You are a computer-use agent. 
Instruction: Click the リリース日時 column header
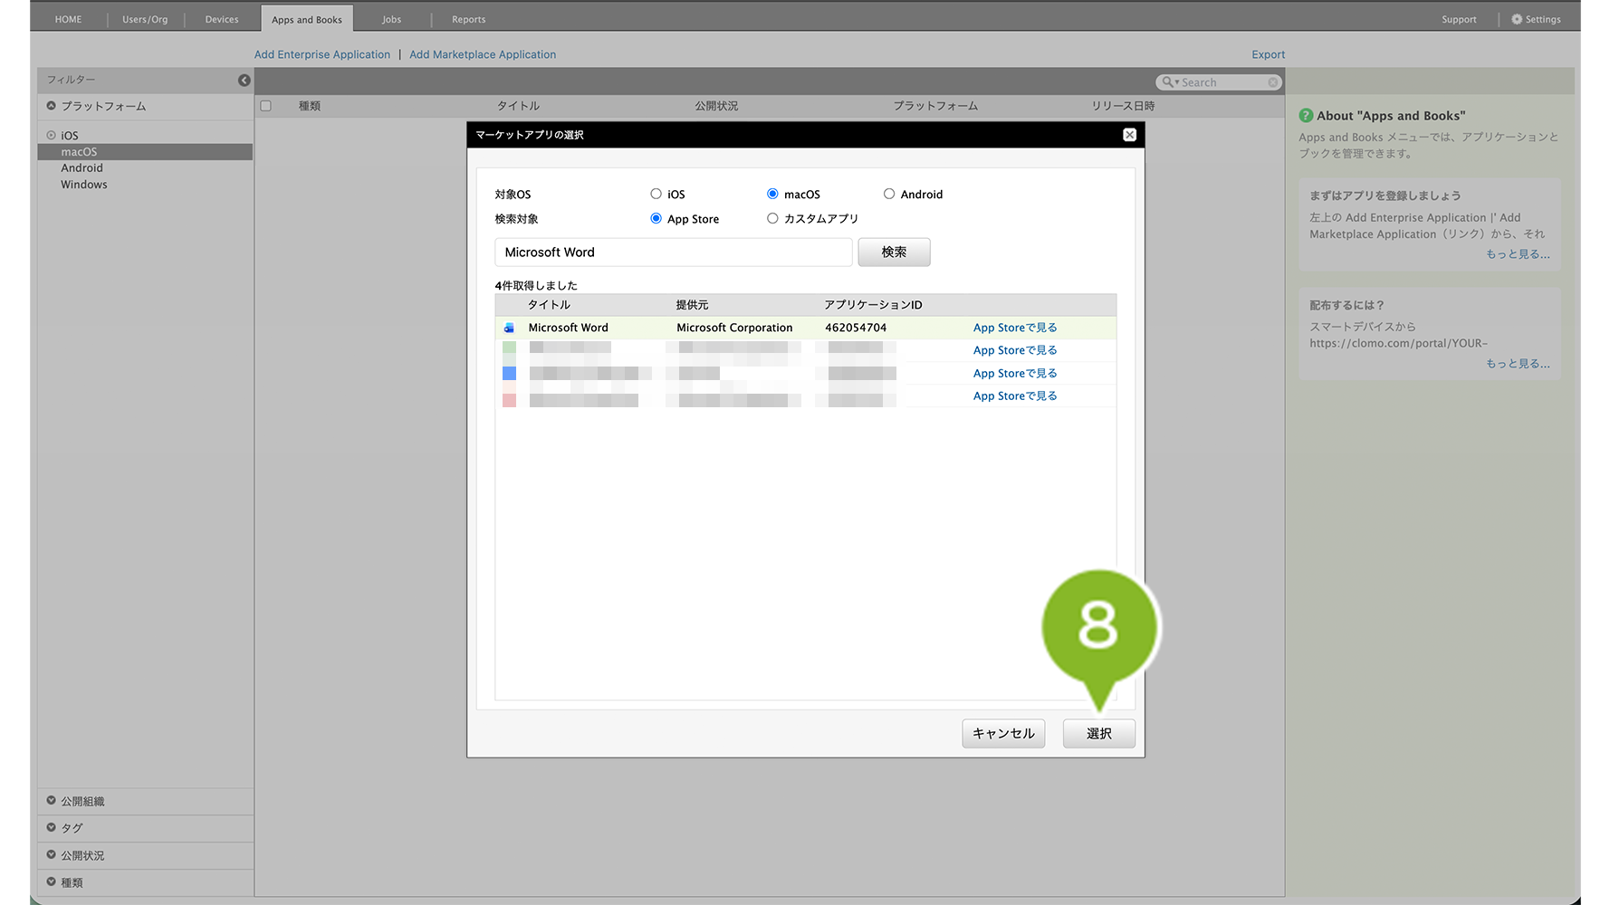pyautogui.click(x=1123, y=106)
